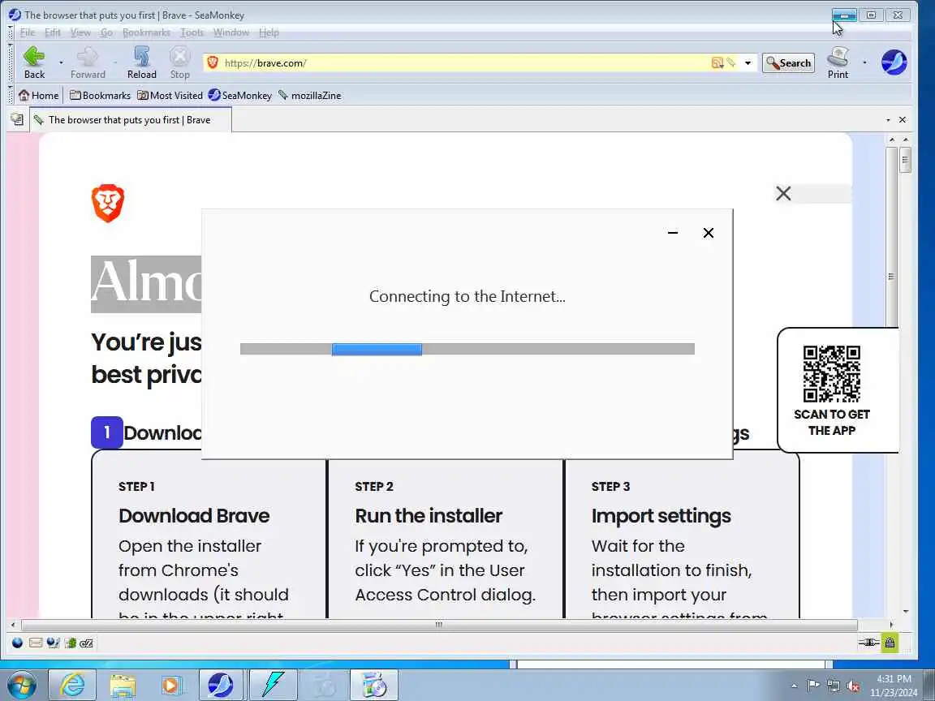Expand the Forward button history dropdown

point(114,62)
